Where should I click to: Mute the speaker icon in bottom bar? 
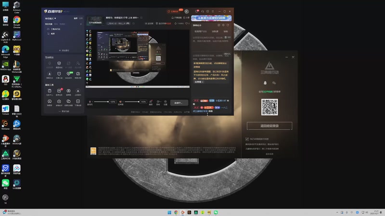coord(120,102)
